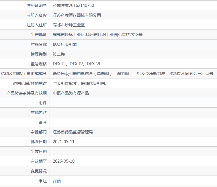Select the registrant name 江苏科凌医疗器械有限公司
Image resolution: width=217 pixels, height=187 pixels.
coord(77,15)
